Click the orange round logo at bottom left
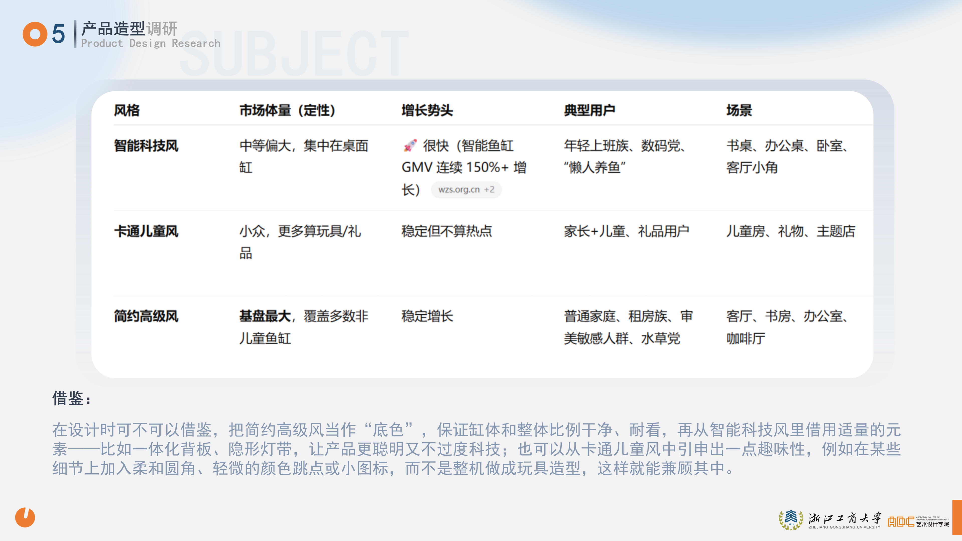This screenshot has height=541, width=962. pos(25,517)
